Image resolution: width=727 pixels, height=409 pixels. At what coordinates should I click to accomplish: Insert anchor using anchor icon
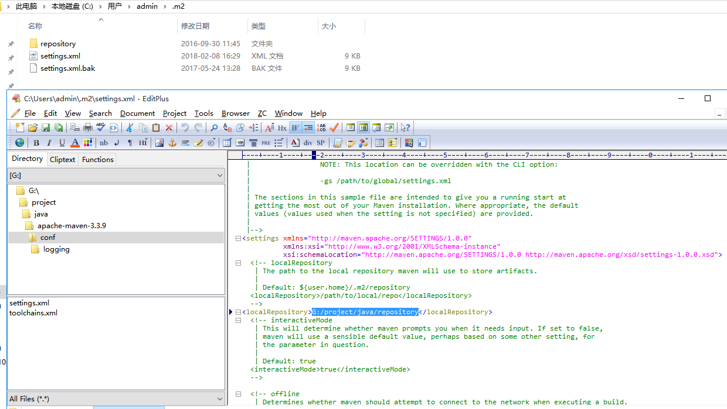(x=172, y=143)
